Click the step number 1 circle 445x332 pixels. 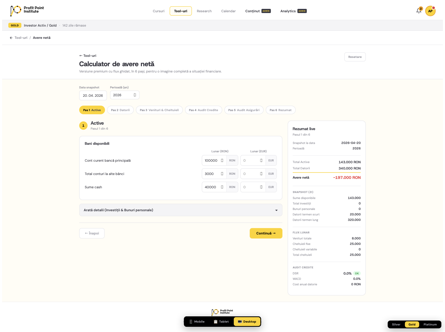83,125
